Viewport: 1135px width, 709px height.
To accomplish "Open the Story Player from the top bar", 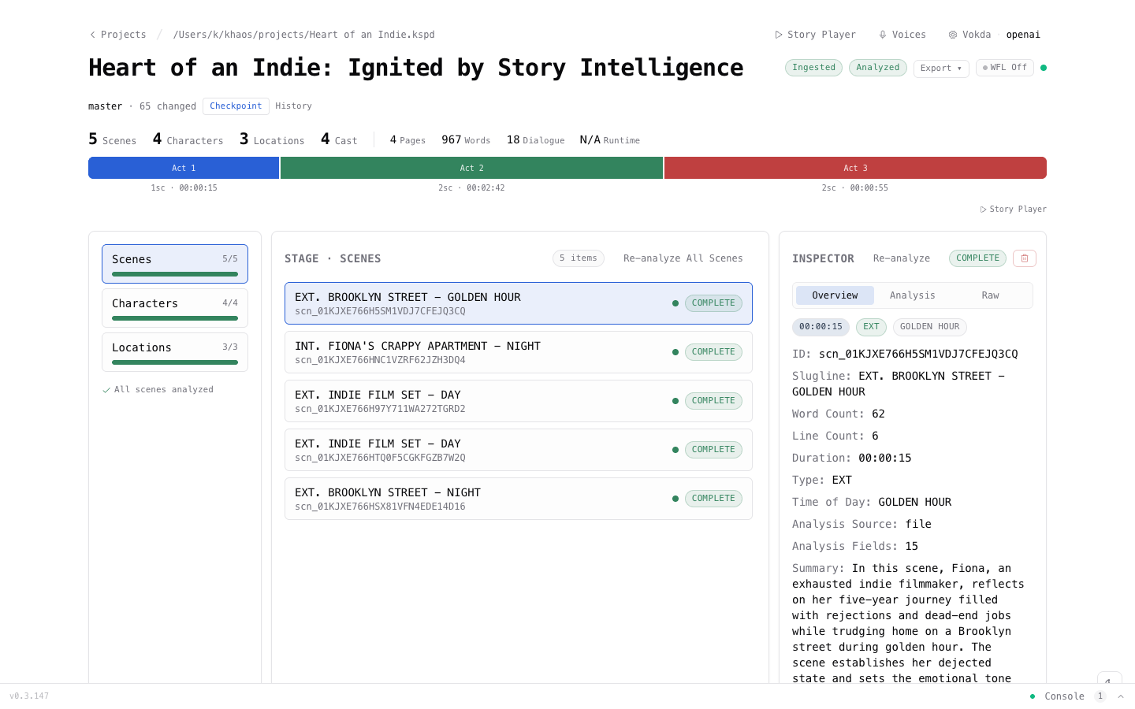I will click(815, 34).
